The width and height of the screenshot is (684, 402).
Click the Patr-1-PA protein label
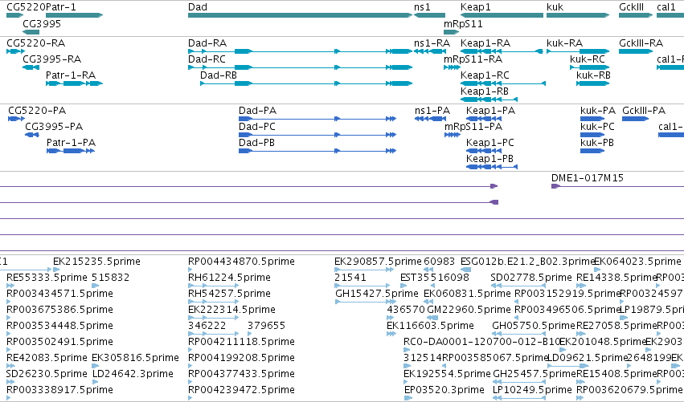point(71,142)
